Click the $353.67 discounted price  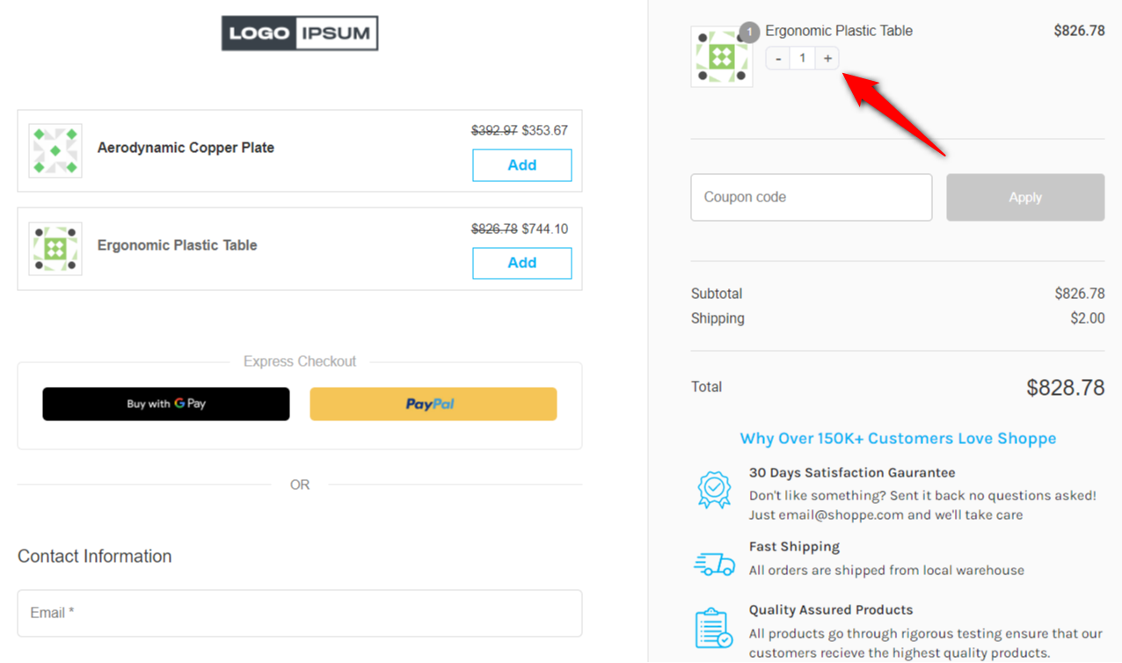pyautogui.click(x=545, y=131)
